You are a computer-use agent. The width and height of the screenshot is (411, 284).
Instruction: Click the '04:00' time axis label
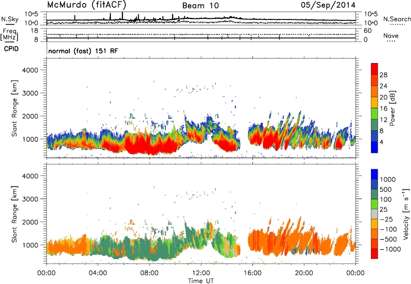pyautogui.click(x=98, y=273)
